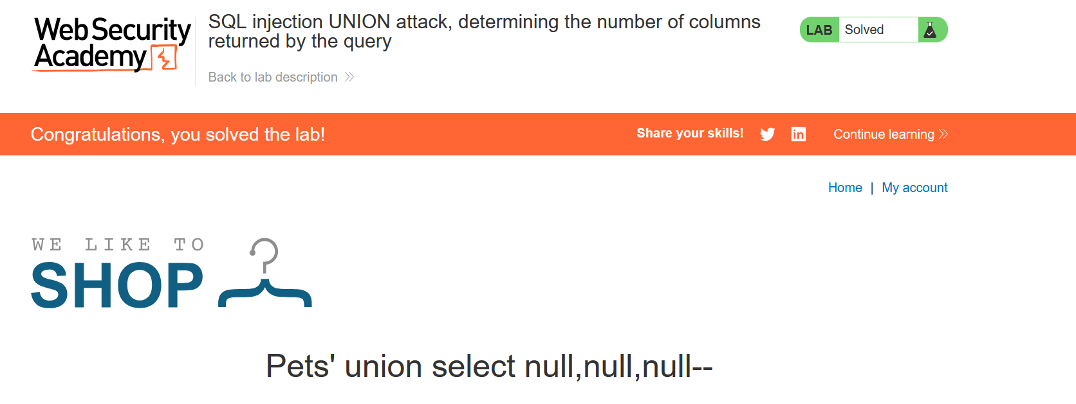The height and width of the screenshot is (404, 1076).
Task: Share the result via the Twitter icon
Action: [x=767, y=134]
